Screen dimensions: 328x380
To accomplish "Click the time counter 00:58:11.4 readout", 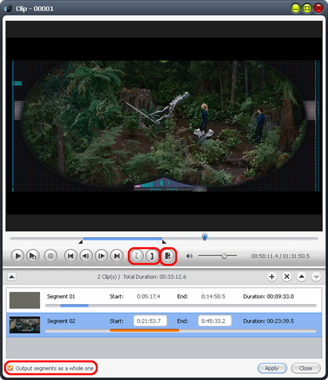I will click(x=264, y=256).
